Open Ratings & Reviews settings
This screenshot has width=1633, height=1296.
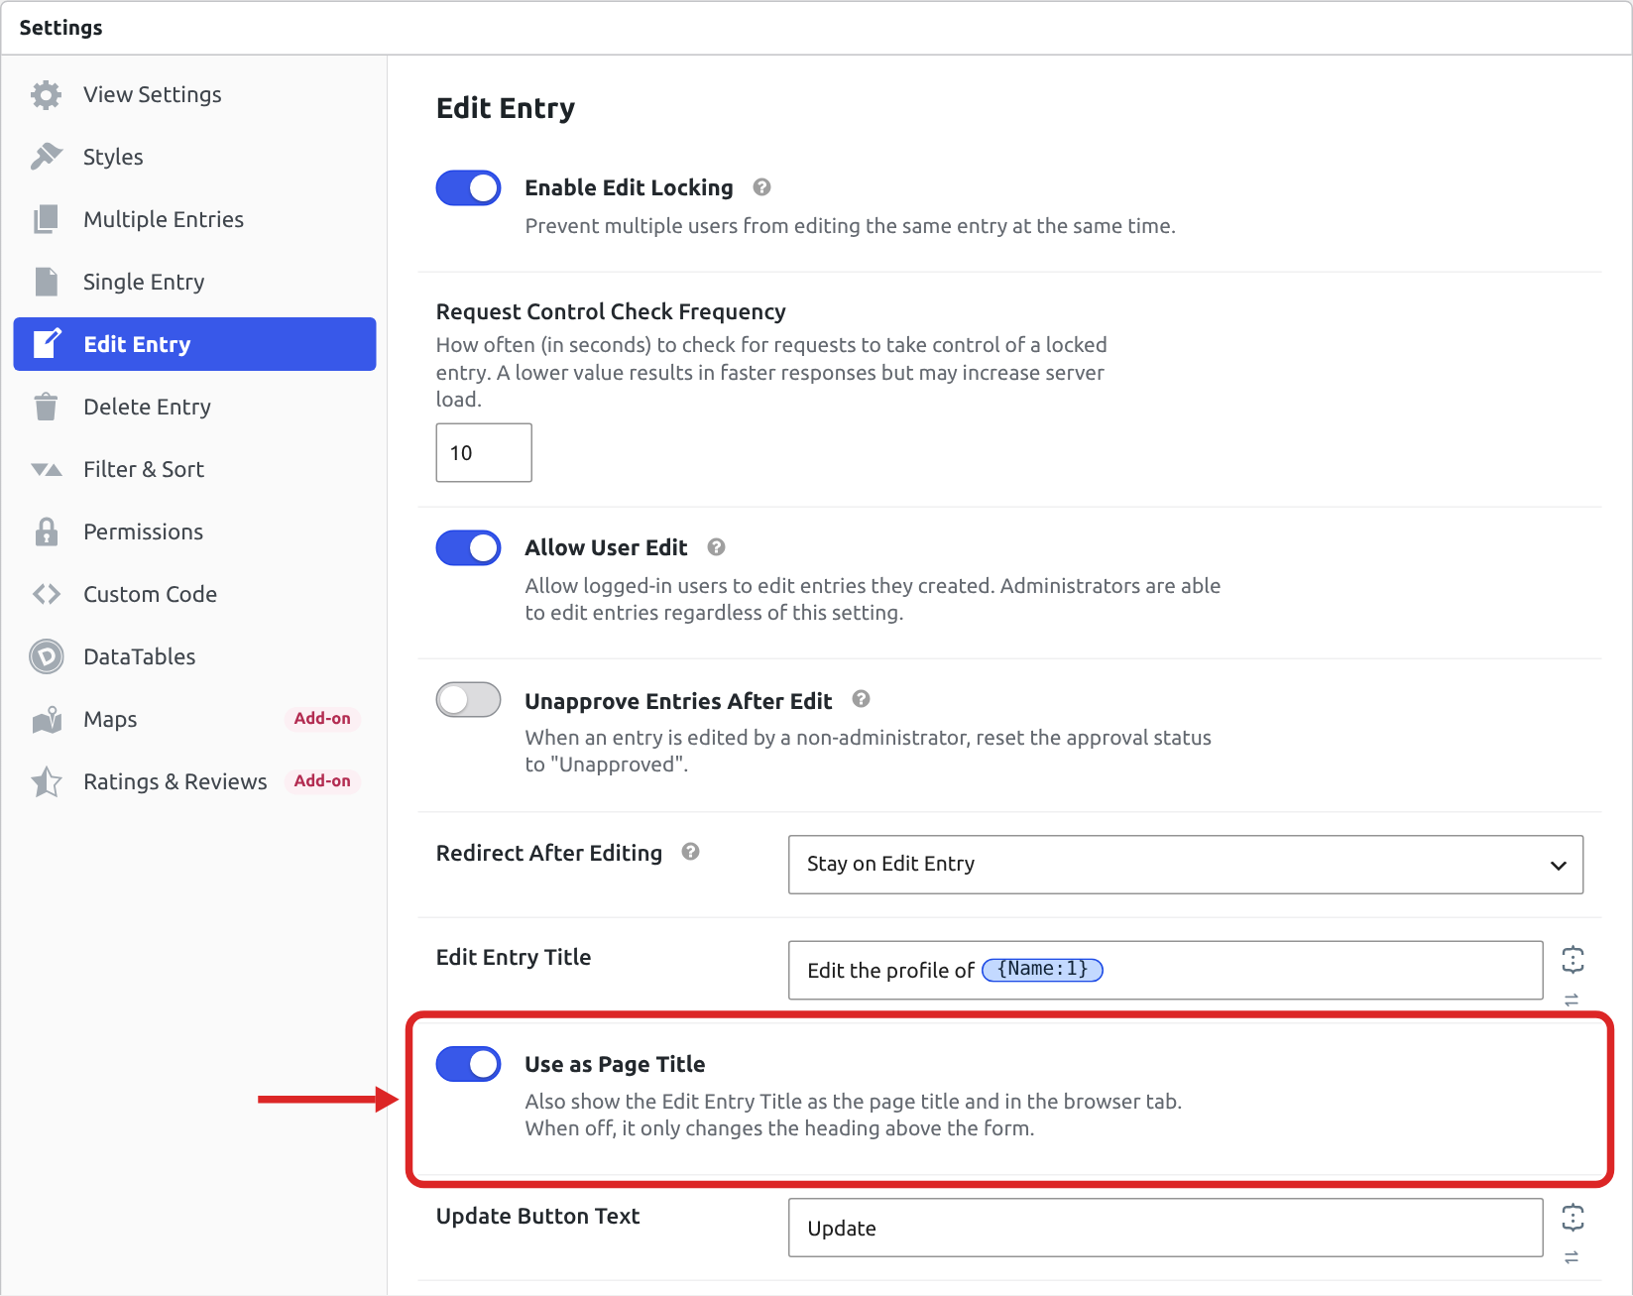click(x=194, y=781)
